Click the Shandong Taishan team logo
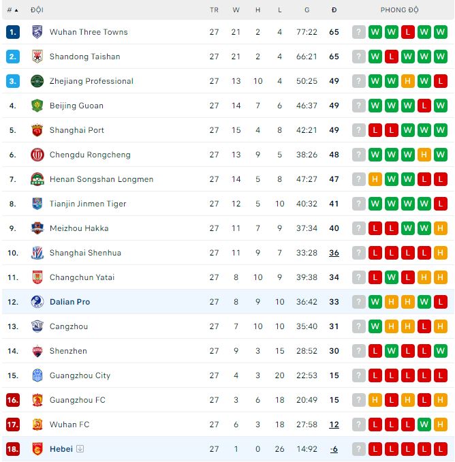This screenshot has width=455, height=462. (x=37, y=57)
